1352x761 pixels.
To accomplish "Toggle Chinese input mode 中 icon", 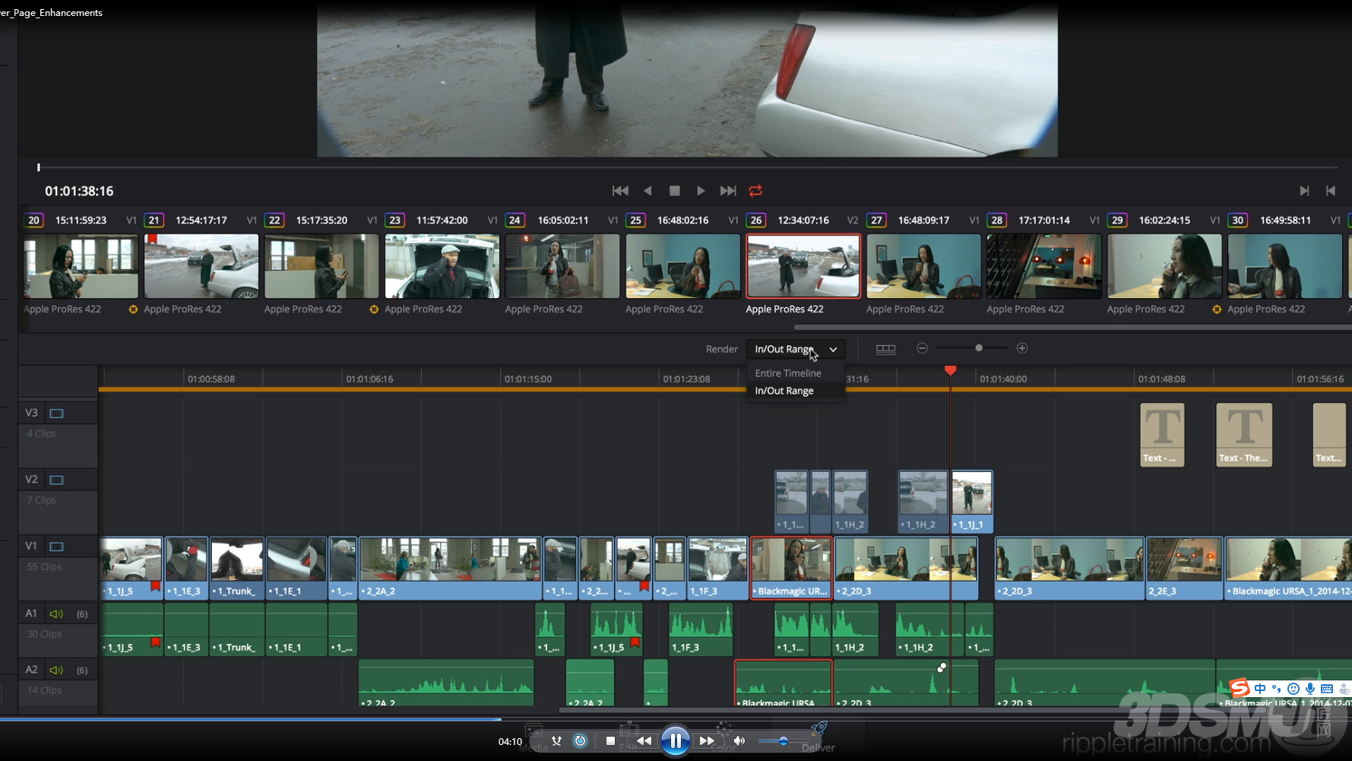I will [x=1260, y=689].
